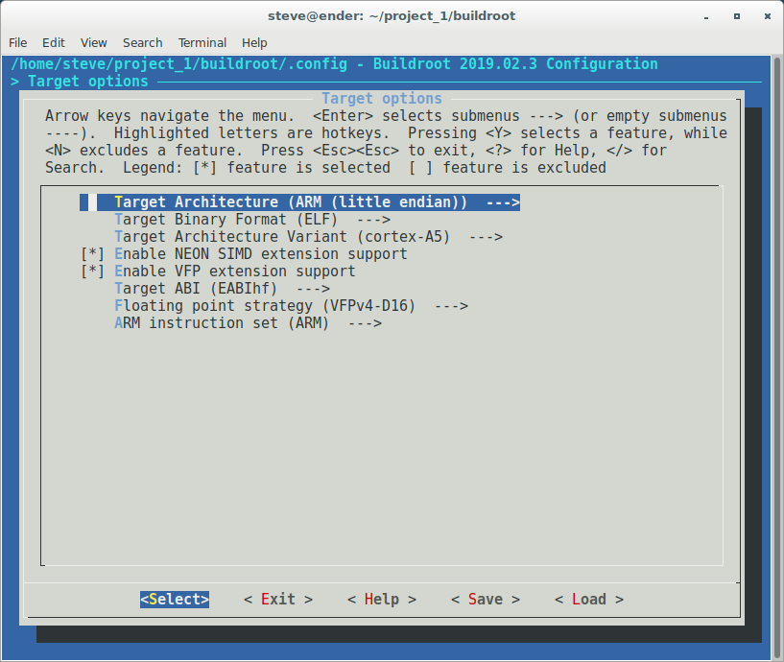
Task: Open Target Architecture Variant (cortex-A5) submenu
Action: pos(308,237)
